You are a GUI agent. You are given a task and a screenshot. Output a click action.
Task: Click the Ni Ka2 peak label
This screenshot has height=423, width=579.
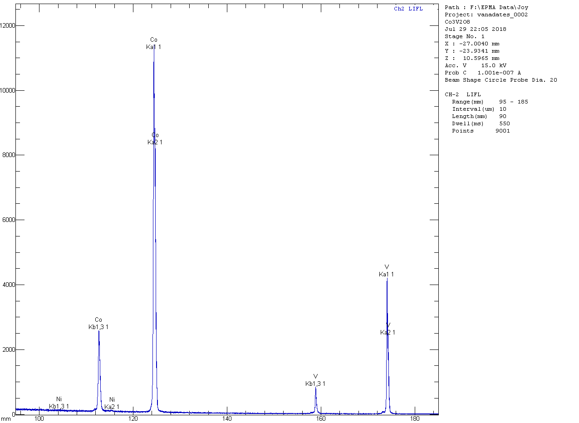pos(112,403)
